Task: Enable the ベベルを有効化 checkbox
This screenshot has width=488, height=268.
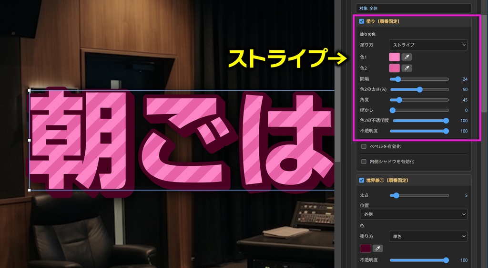Action: point(364,146)
